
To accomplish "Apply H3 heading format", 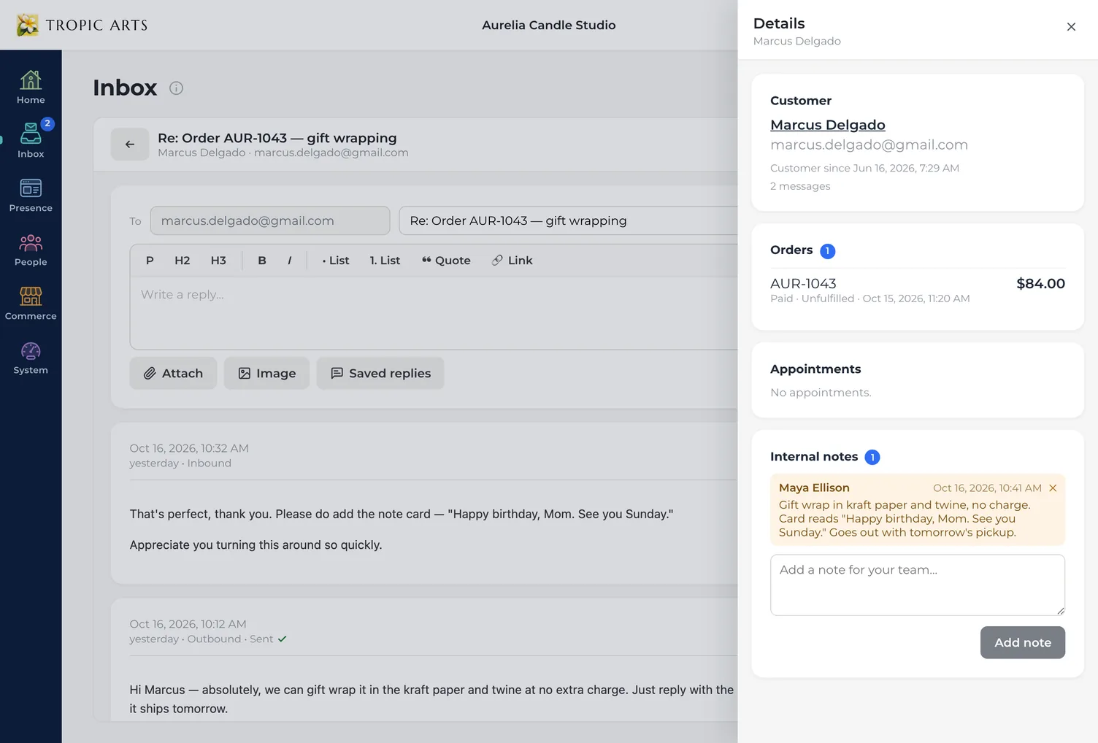I will [218, 261].
